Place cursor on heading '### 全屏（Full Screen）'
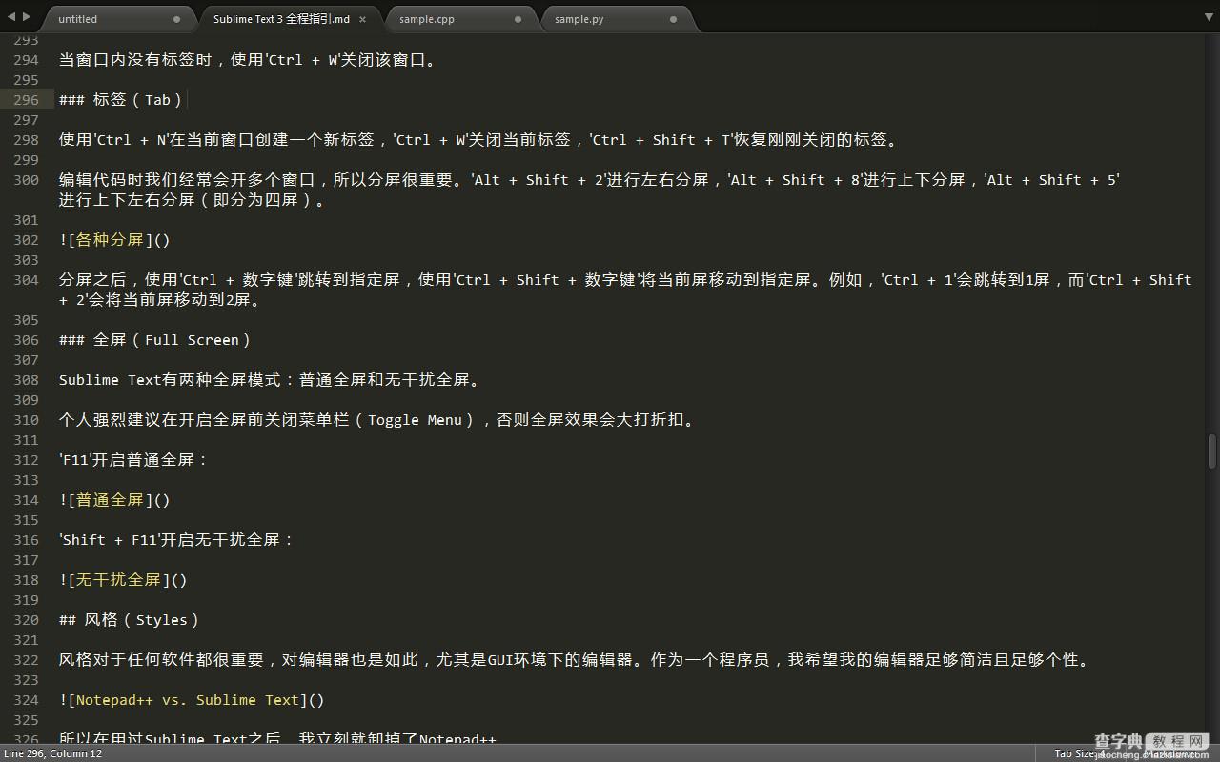 coord(154,340)
